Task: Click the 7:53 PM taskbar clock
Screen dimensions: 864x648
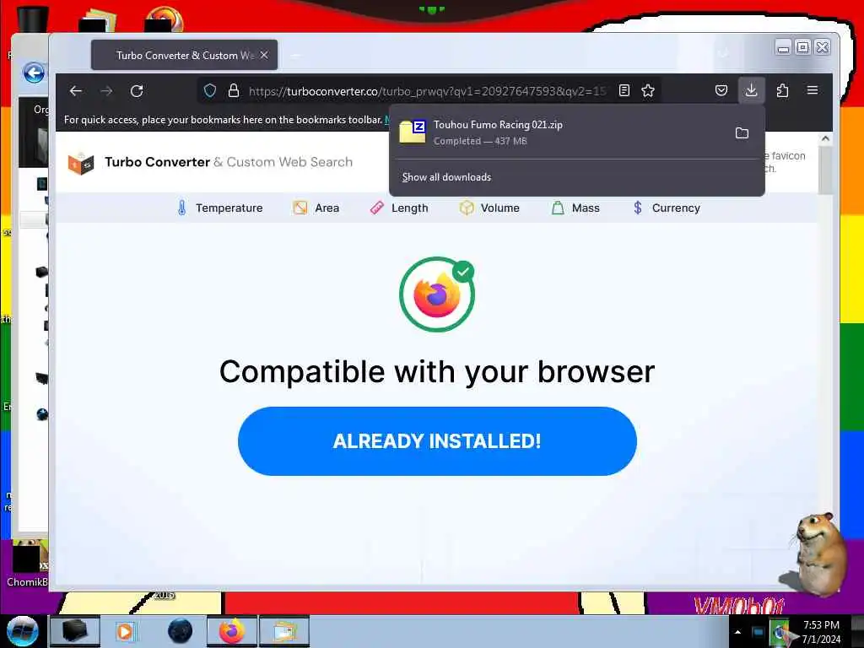Action: tap(821, 632)
